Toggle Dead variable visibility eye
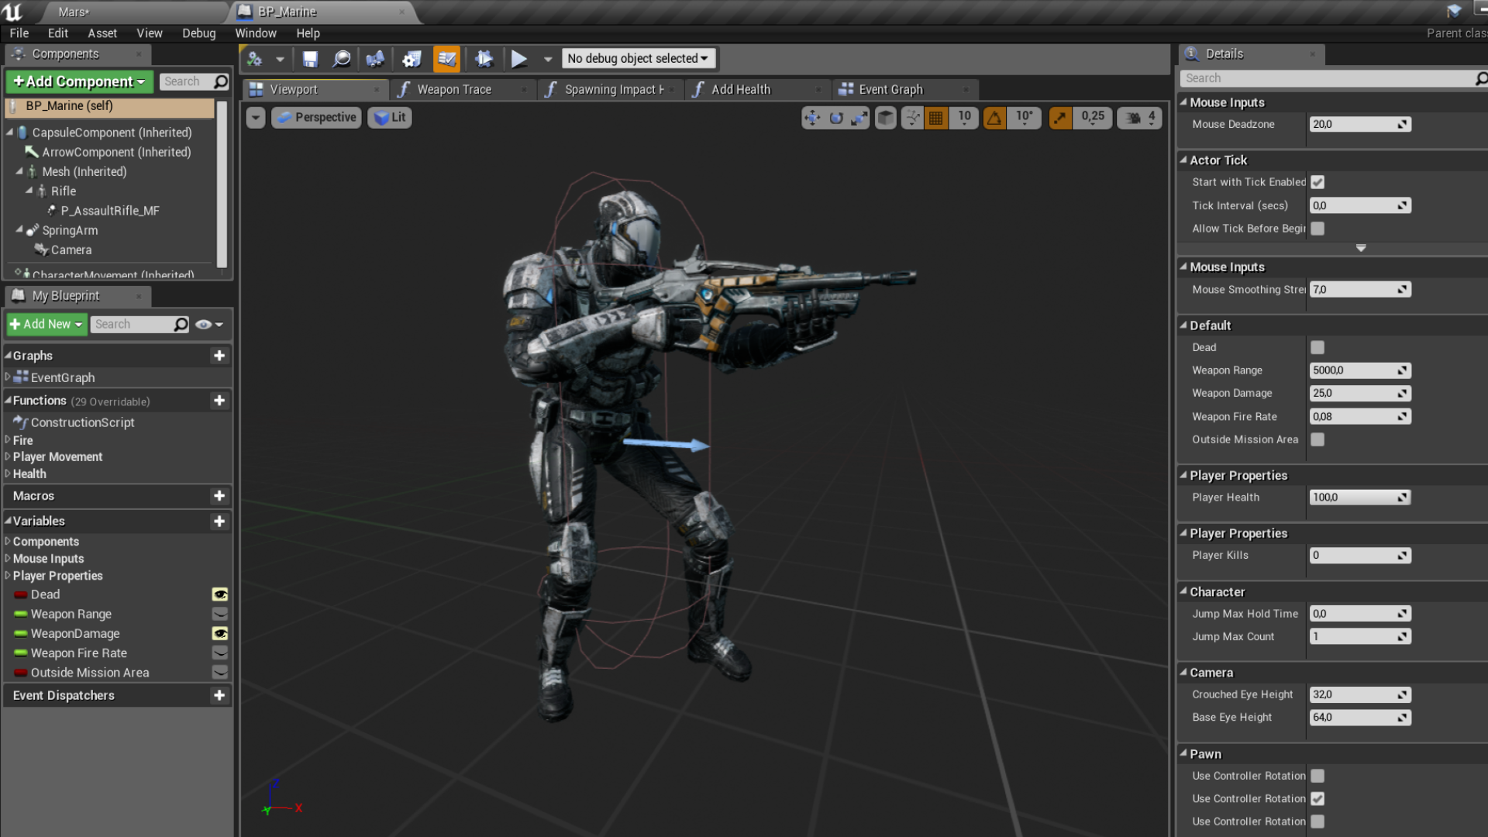Image resolution: width=1488 pixels, height=837 pixels. (x=220, y=594)
